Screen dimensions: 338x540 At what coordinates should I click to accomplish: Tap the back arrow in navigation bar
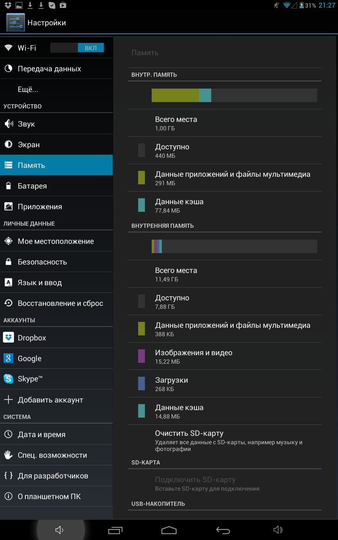[223, 530]
